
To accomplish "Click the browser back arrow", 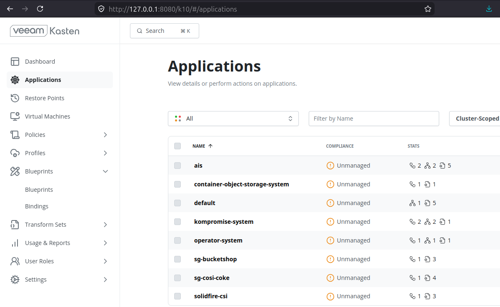I will tap(10, 9).
